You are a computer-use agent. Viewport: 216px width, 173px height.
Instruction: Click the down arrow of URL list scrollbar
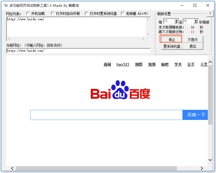[x=148, y=34]
